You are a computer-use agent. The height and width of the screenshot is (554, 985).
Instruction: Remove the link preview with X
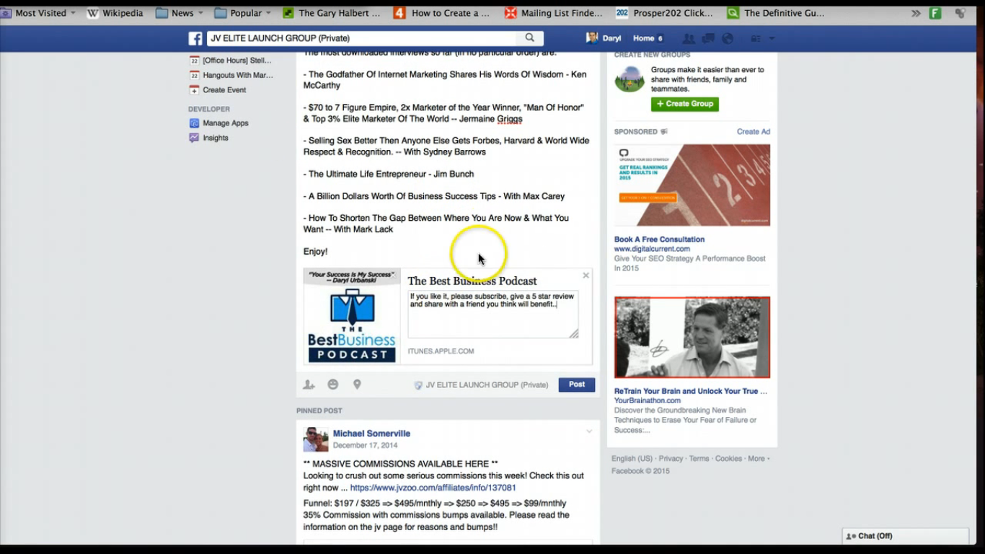coord(586,276)
